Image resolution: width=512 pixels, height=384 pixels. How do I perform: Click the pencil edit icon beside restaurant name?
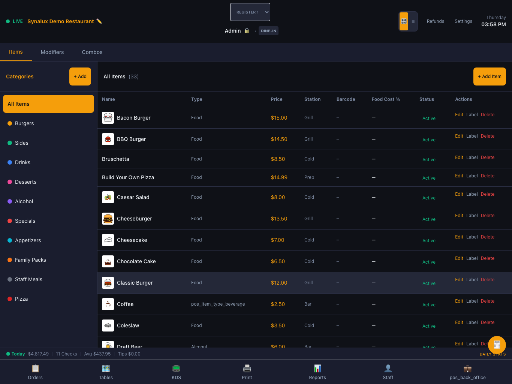[x=99, y=21]
